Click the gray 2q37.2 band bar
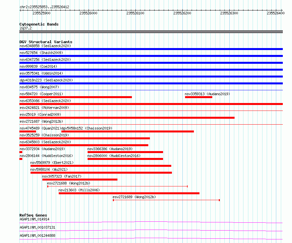Viewport: 292px width, 243px height. (151, 32)
